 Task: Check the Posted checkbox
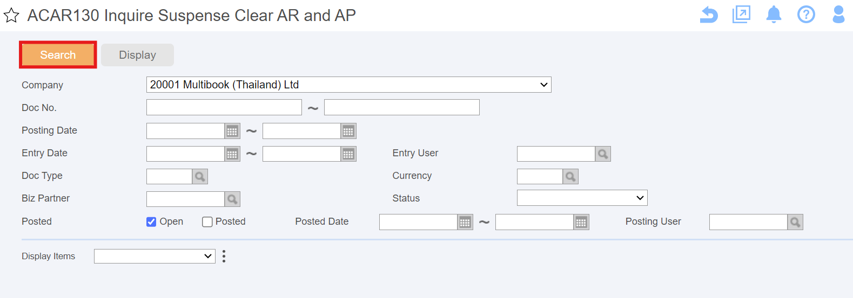coord(207,222)
